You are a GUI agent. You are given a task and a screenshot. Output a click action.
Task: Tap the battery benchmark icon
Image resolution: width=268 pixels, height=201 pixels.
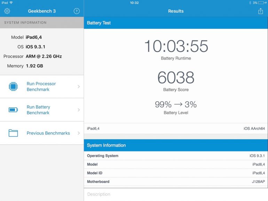coord(13,110)
